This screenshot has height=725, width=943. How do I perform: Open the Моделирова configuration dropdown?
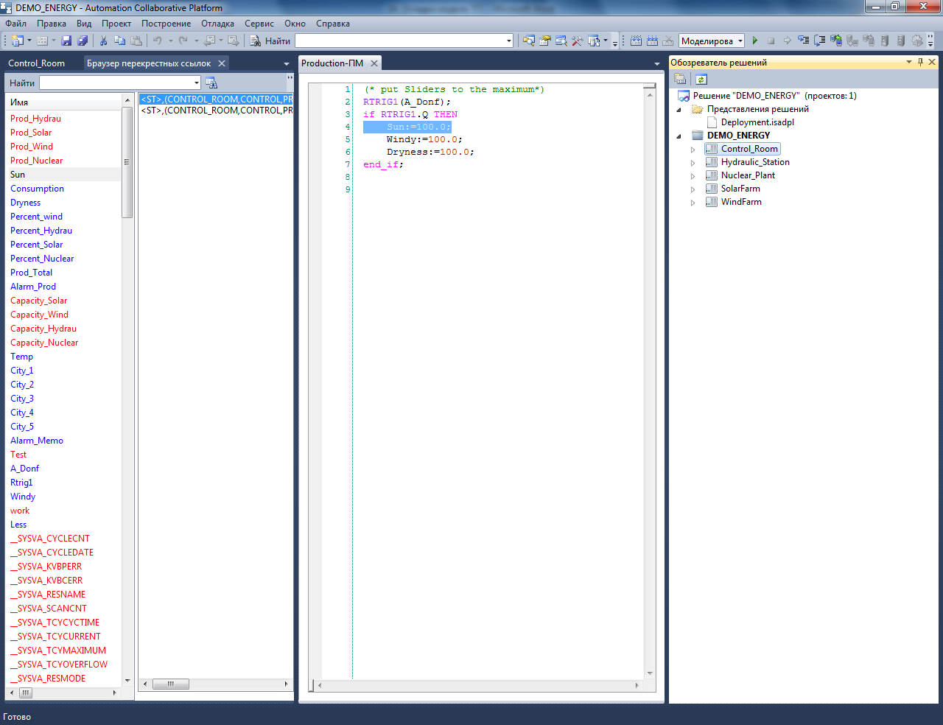[x=740, y=41]
